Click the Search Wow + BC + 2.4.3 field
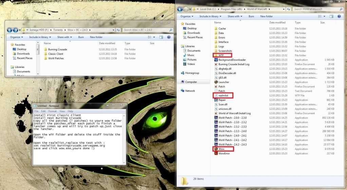This screenshot has width=347, height=190. click(x=146, y=30)
